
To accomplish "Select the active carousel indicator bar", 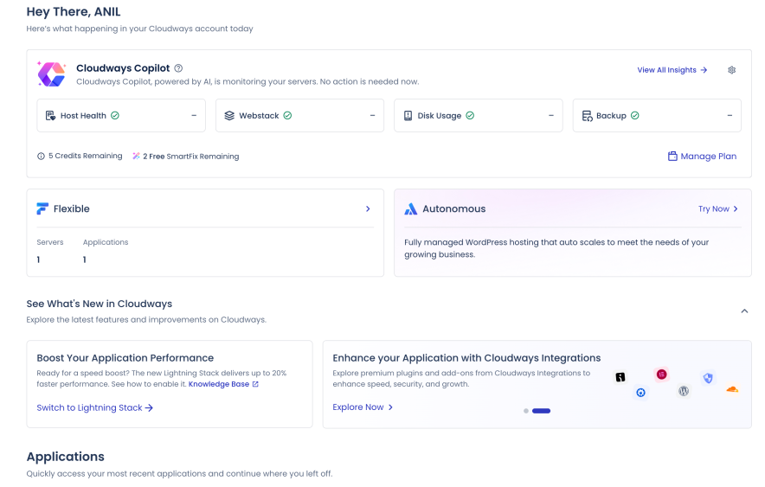I will [541, 411].
